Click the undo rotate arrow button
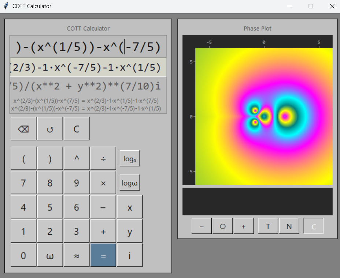Viewport: 340px width, 278px height. click(50, 129)
